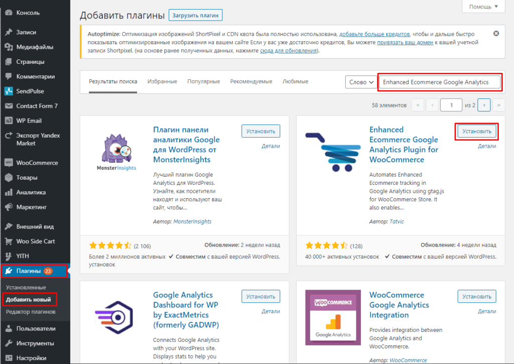Open the Слово search type dropdown
This screenshot has width=514, height=364.
coord(361,82)
